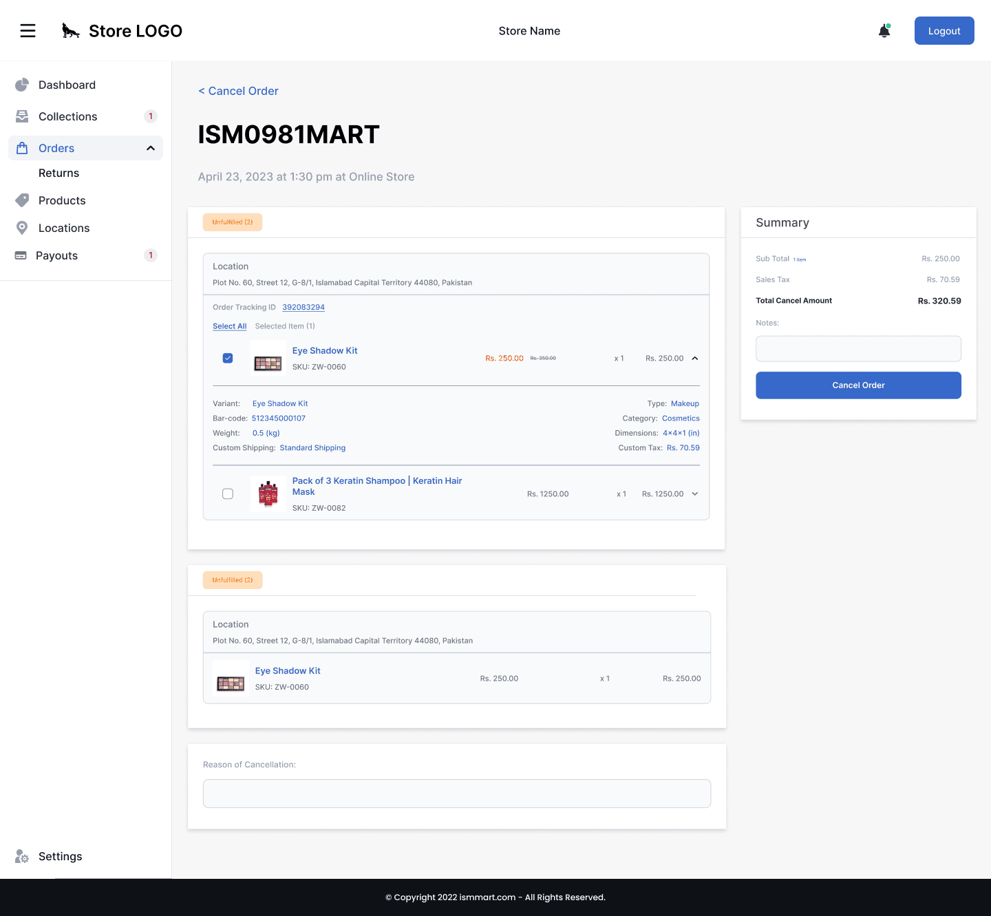Click the Standard Shipping value
Viewport: 991px width, 916px height.
click(x=312, y=448)
